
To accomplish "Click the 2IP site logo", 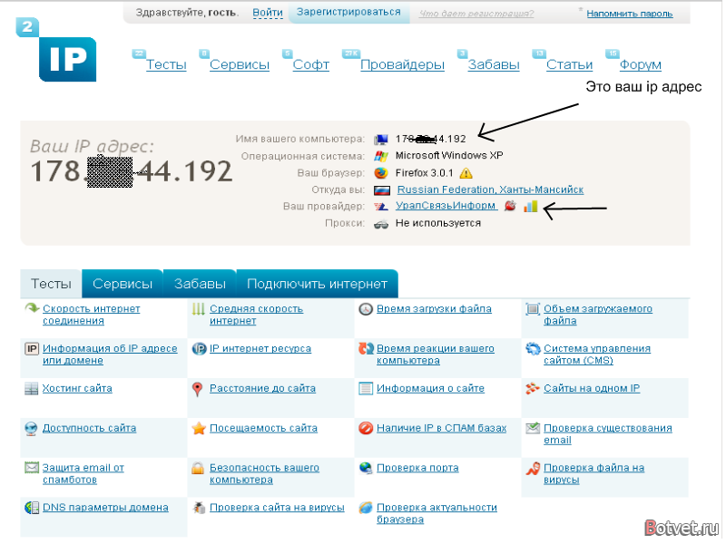I will click(x=56, y=50).
